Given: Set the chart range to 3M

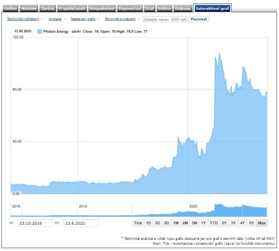Looking at the screenshot, I should (194, 223).
